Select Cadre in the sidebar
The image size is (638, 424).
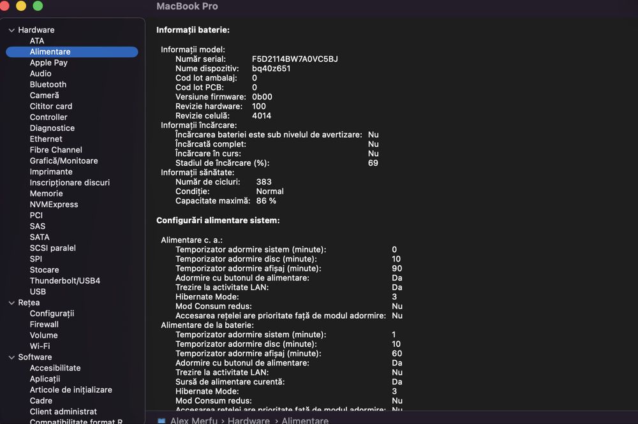tap(41, 401)
